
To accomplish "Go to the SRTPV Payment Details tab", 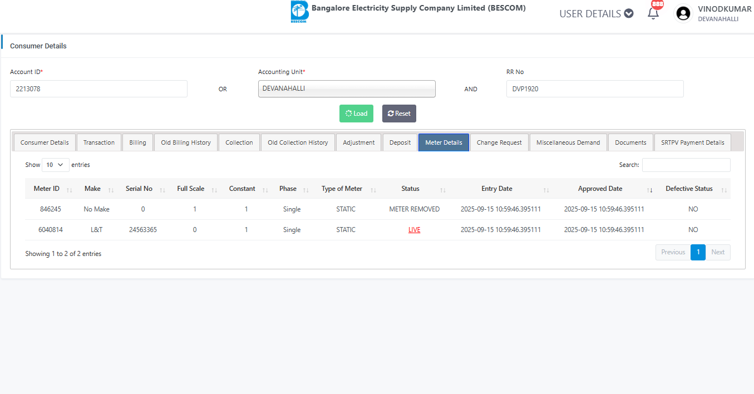I will tap(692, 142).
